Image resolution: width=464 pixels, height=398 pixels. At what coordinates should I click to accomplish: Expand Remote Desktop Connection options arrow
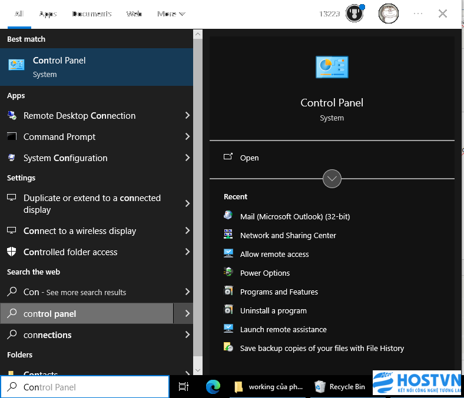pyautogui.click(x=187, y=116)
